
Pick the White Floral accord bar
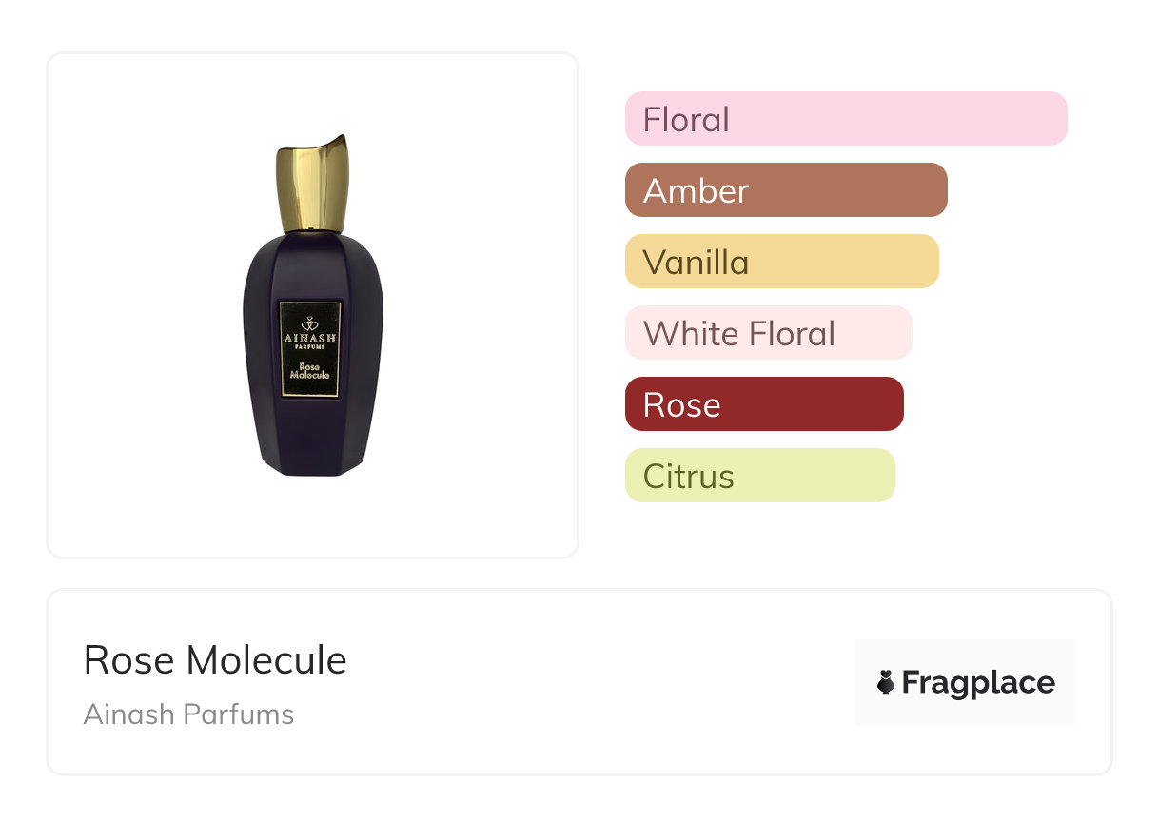pos(768,333)
